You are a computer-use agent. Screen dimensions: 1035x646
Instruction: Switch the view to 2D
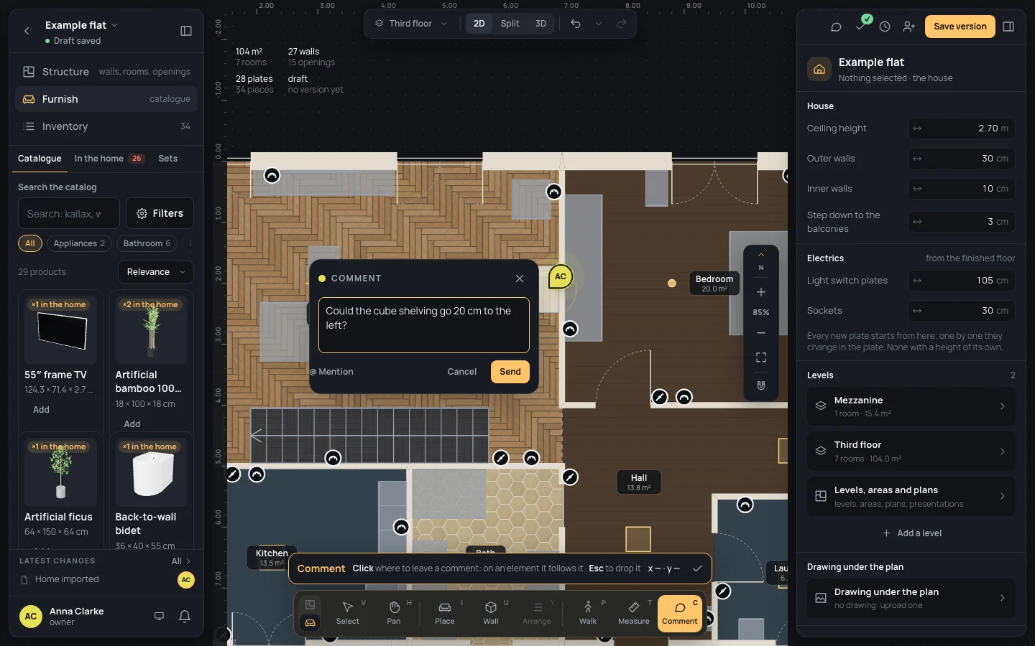click(479, 24)
